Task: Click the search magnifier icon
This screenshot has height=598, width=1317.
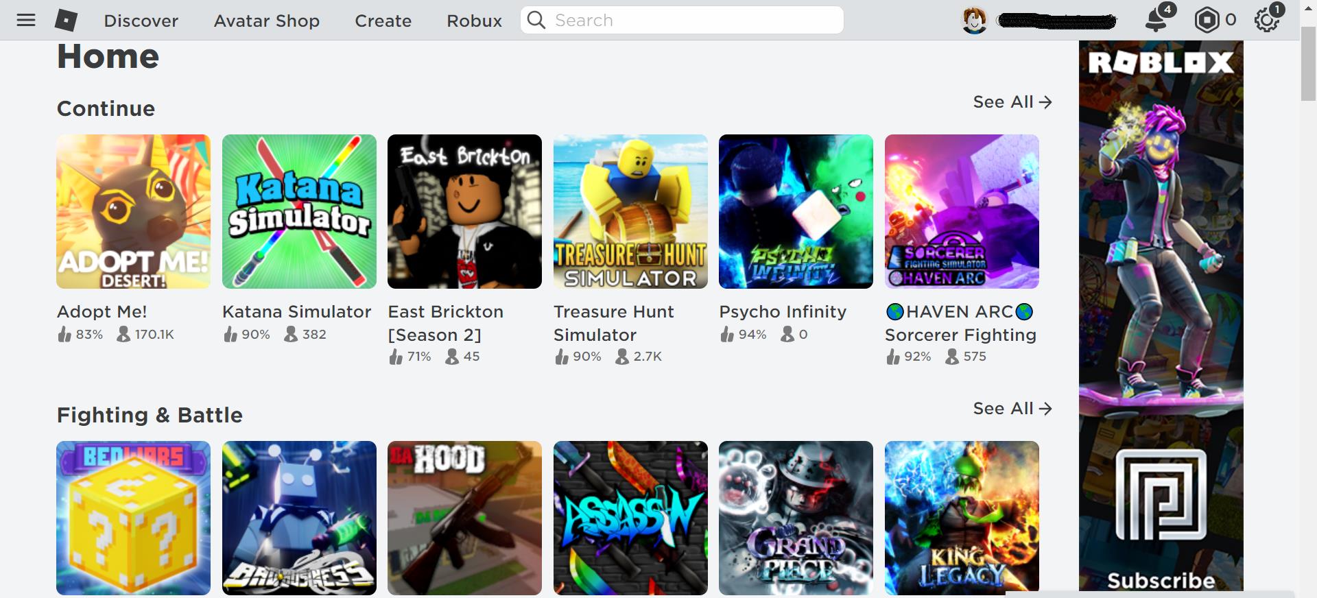Action: (536, 20)
